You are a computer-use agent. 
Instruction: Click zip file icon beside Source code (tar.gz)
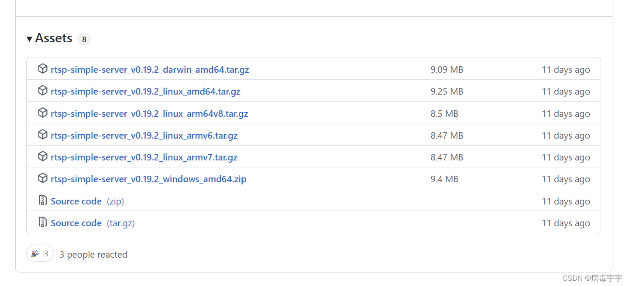(42, 222)
